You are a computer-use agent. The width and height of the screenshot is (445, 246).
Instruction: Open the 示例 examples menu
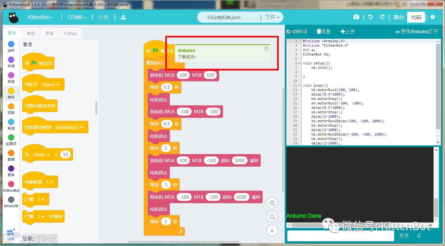103,17
